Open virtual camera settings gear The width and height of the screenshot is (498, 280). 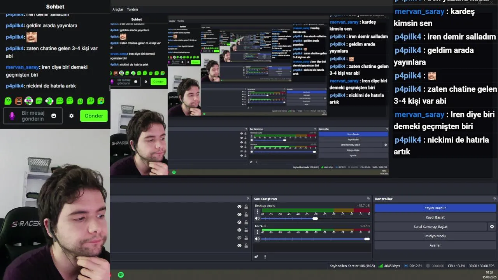coord(492,227)
